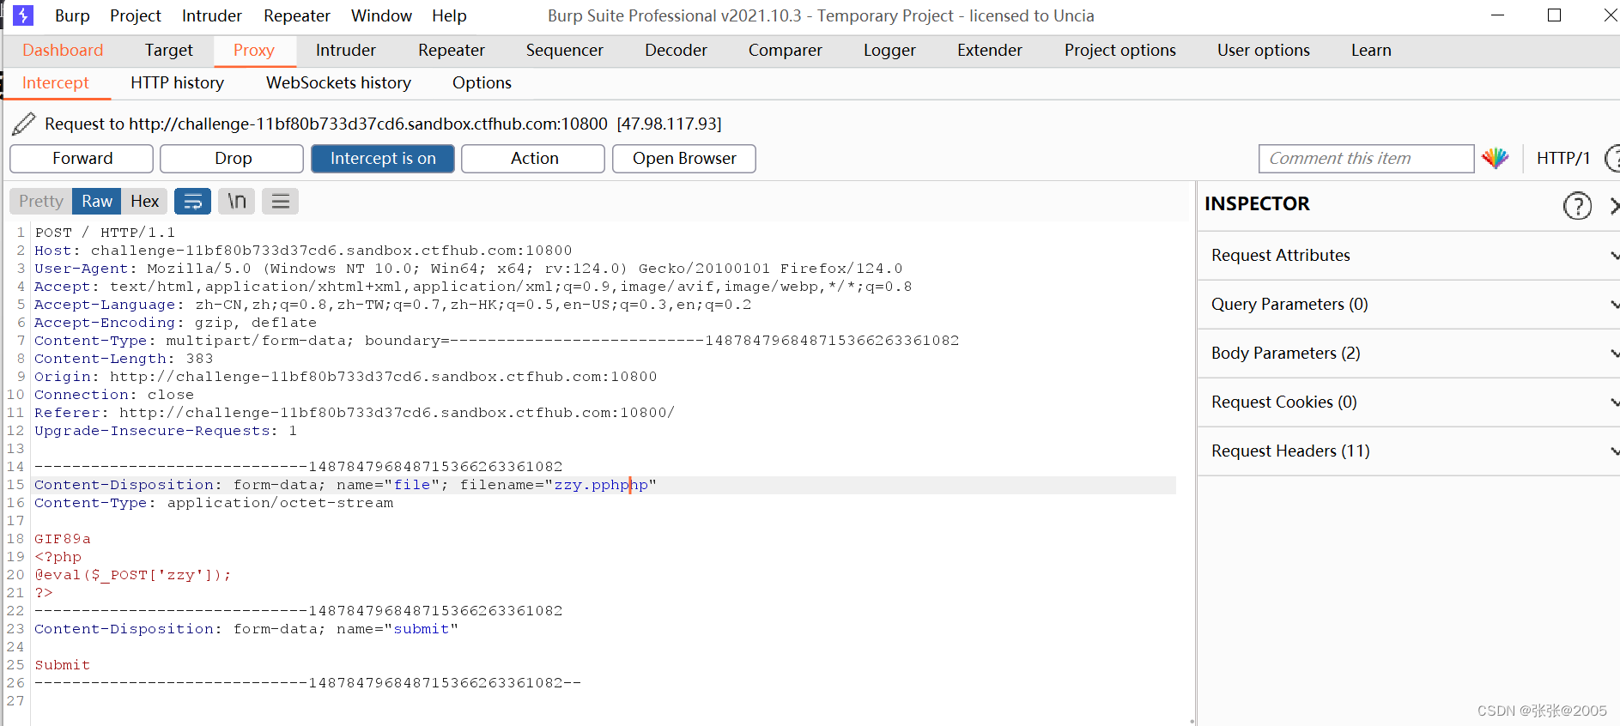Expand the Query Parameters (0) section

coord(1409,305)
